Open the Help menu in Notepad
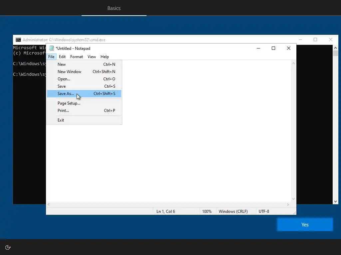Image resolution: width=341 pixels, height=255 pixels. coord(105,56)
